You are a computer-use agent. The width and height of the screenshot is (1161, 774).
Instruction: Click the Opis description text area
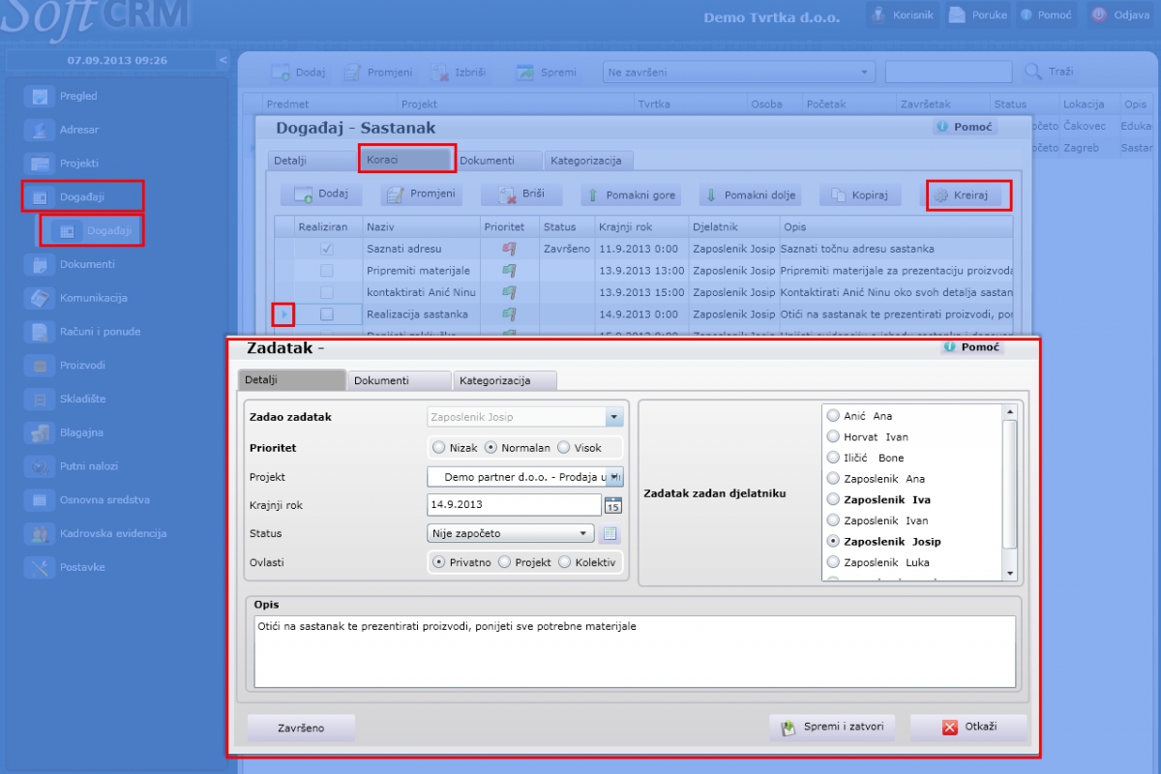click(x=635, y=651)
